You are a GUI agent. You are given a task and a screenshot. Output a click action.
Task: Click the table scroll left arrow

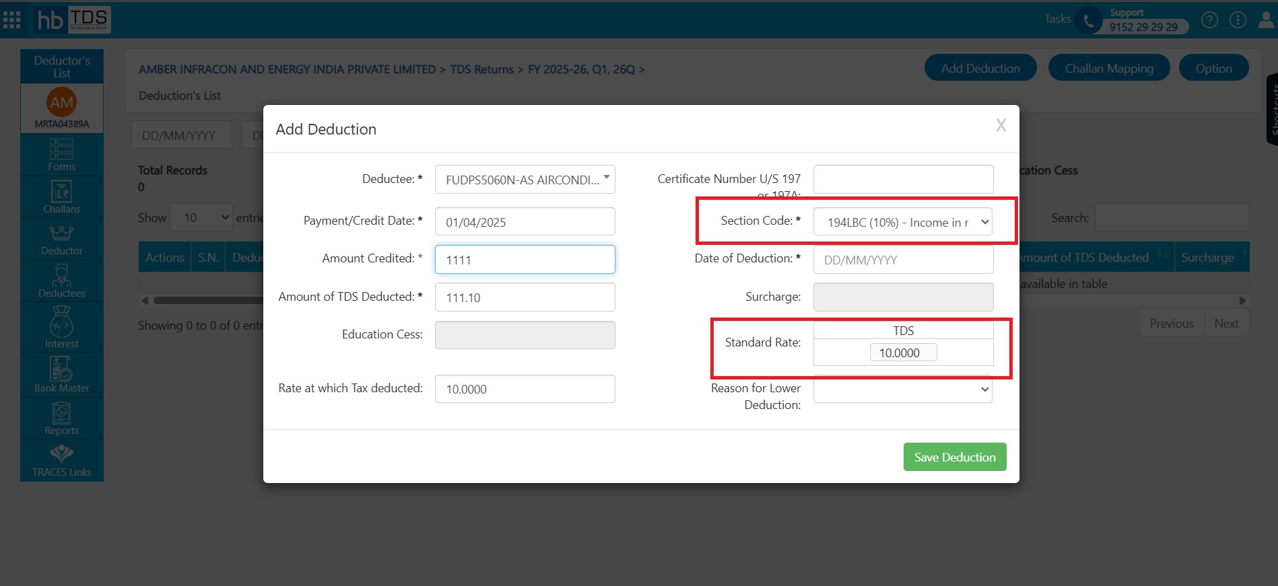click(x=145, y=301)
